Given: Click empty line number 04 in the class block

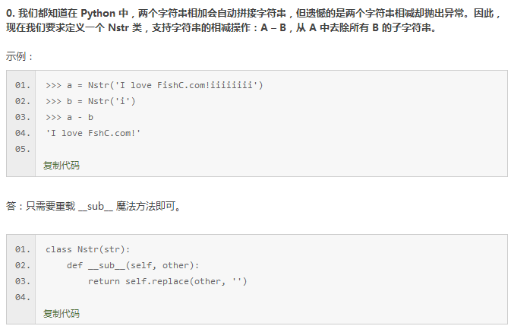Looking at the screenshot, I should tap(22, 297).
